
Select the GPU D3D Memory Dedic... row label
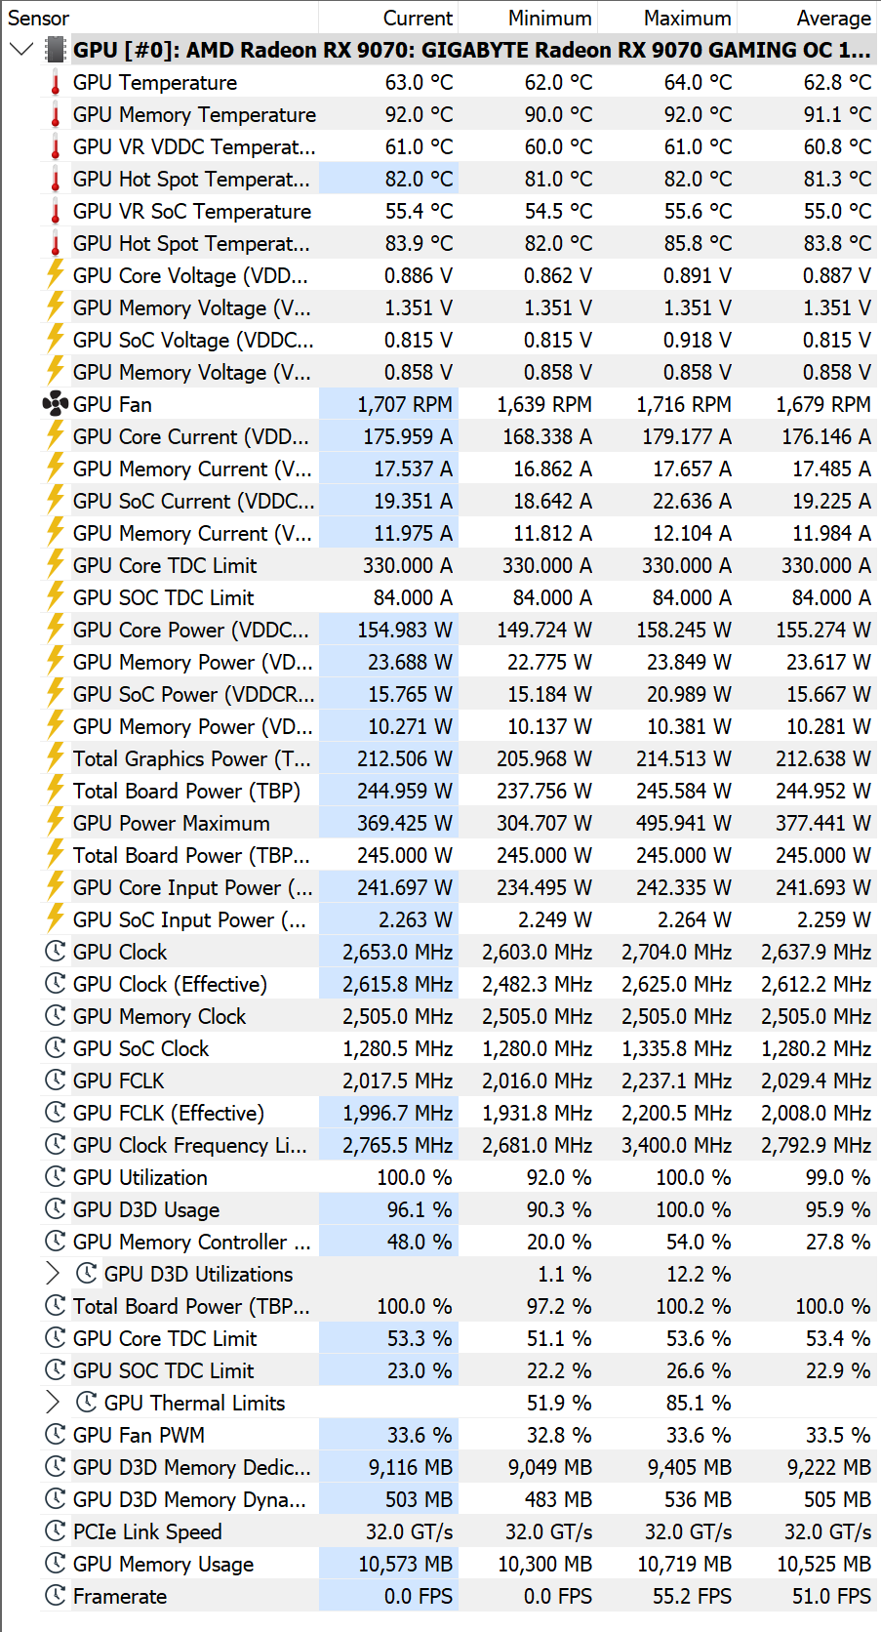tap(192, 1467)
